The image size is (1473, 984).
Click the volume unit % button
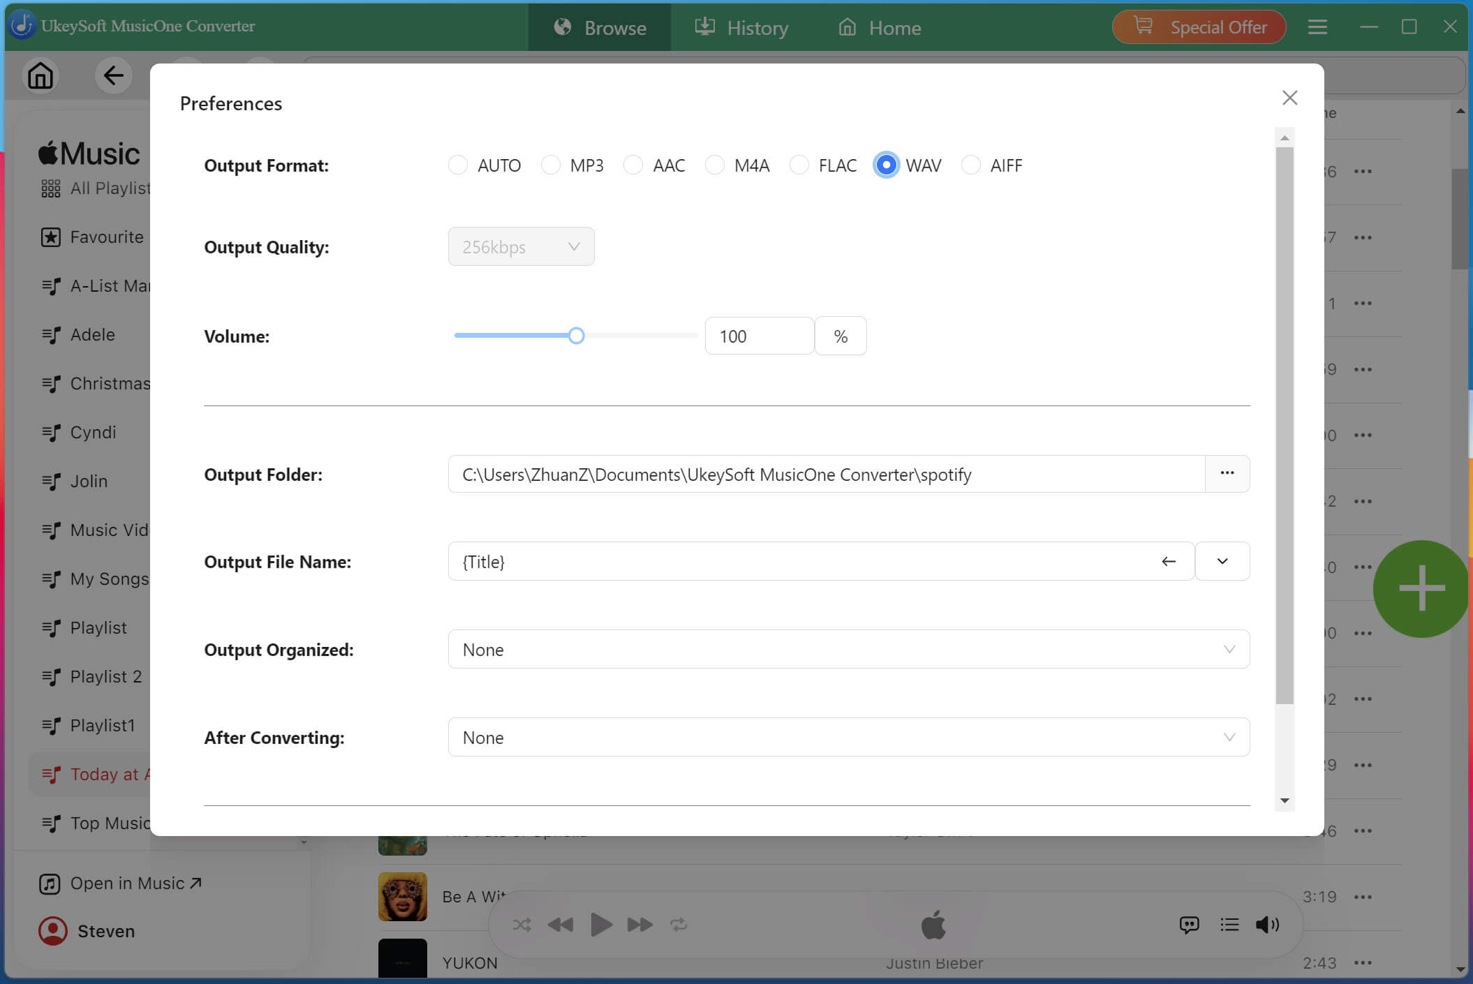point(841,336)
